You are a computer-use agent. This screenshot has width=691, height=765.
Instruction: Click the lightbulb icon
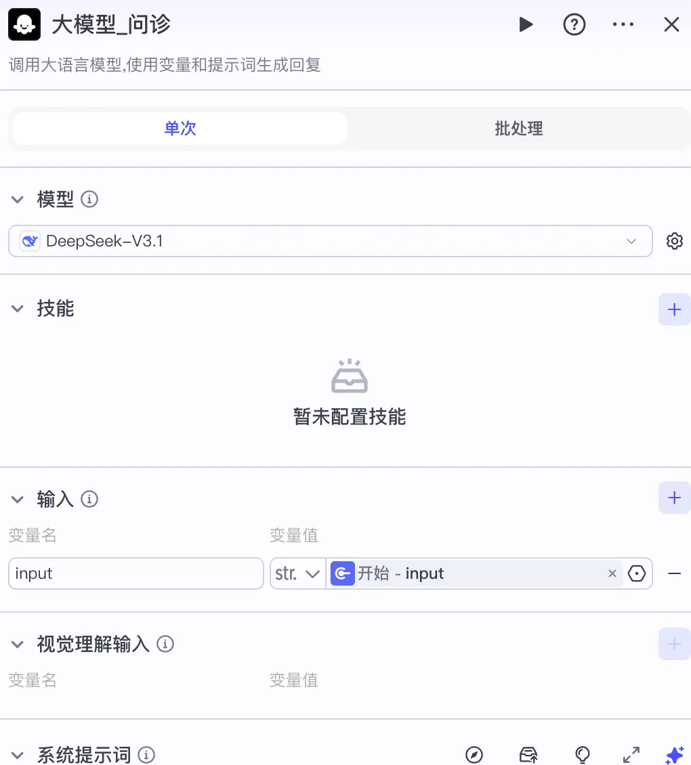coord(583,755)
